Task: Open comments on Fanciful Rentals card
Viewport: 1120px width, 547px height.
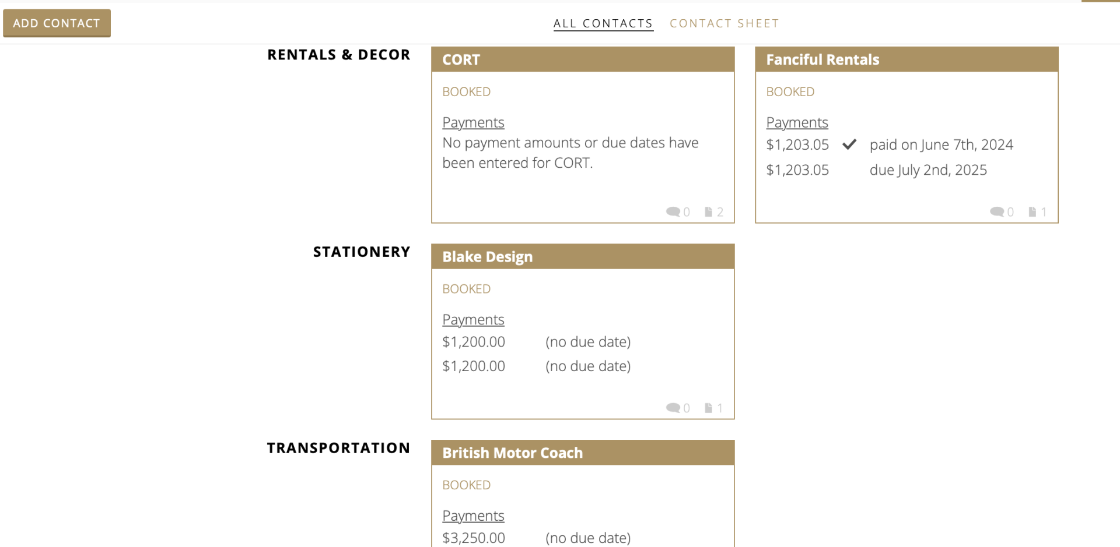Action: [x=997, y=211]
